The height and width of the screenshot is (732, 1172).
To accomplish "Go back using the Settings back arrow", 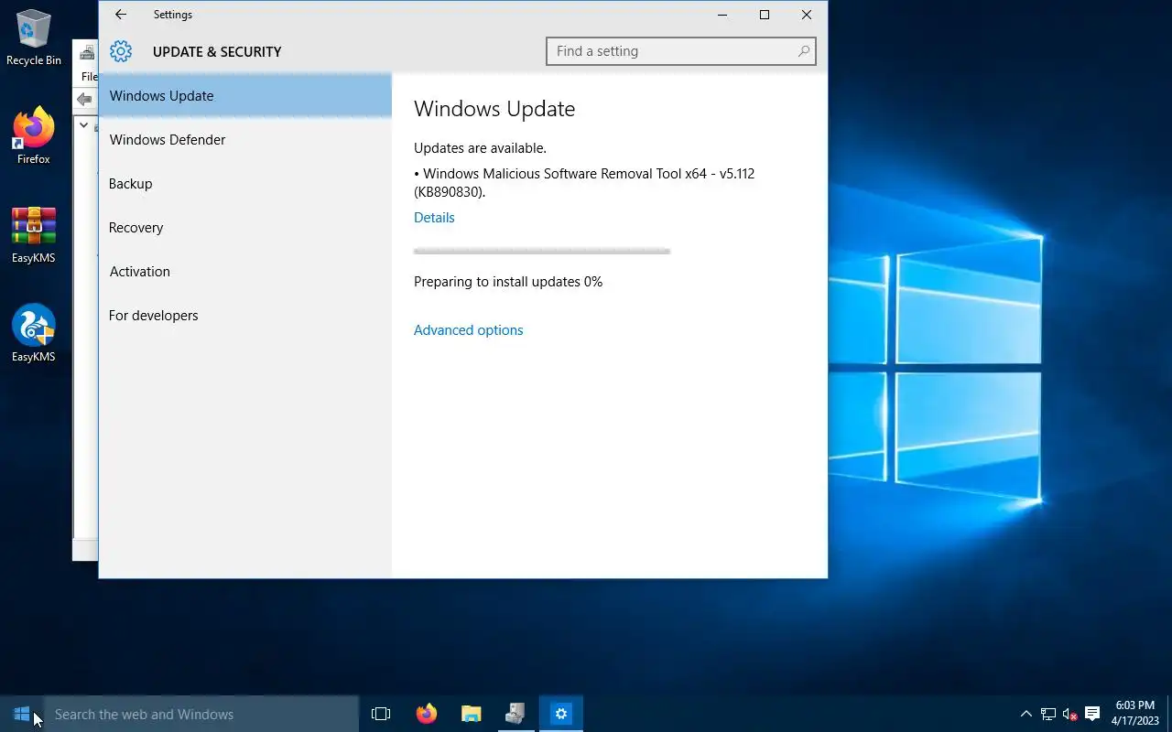I will 121,15.
